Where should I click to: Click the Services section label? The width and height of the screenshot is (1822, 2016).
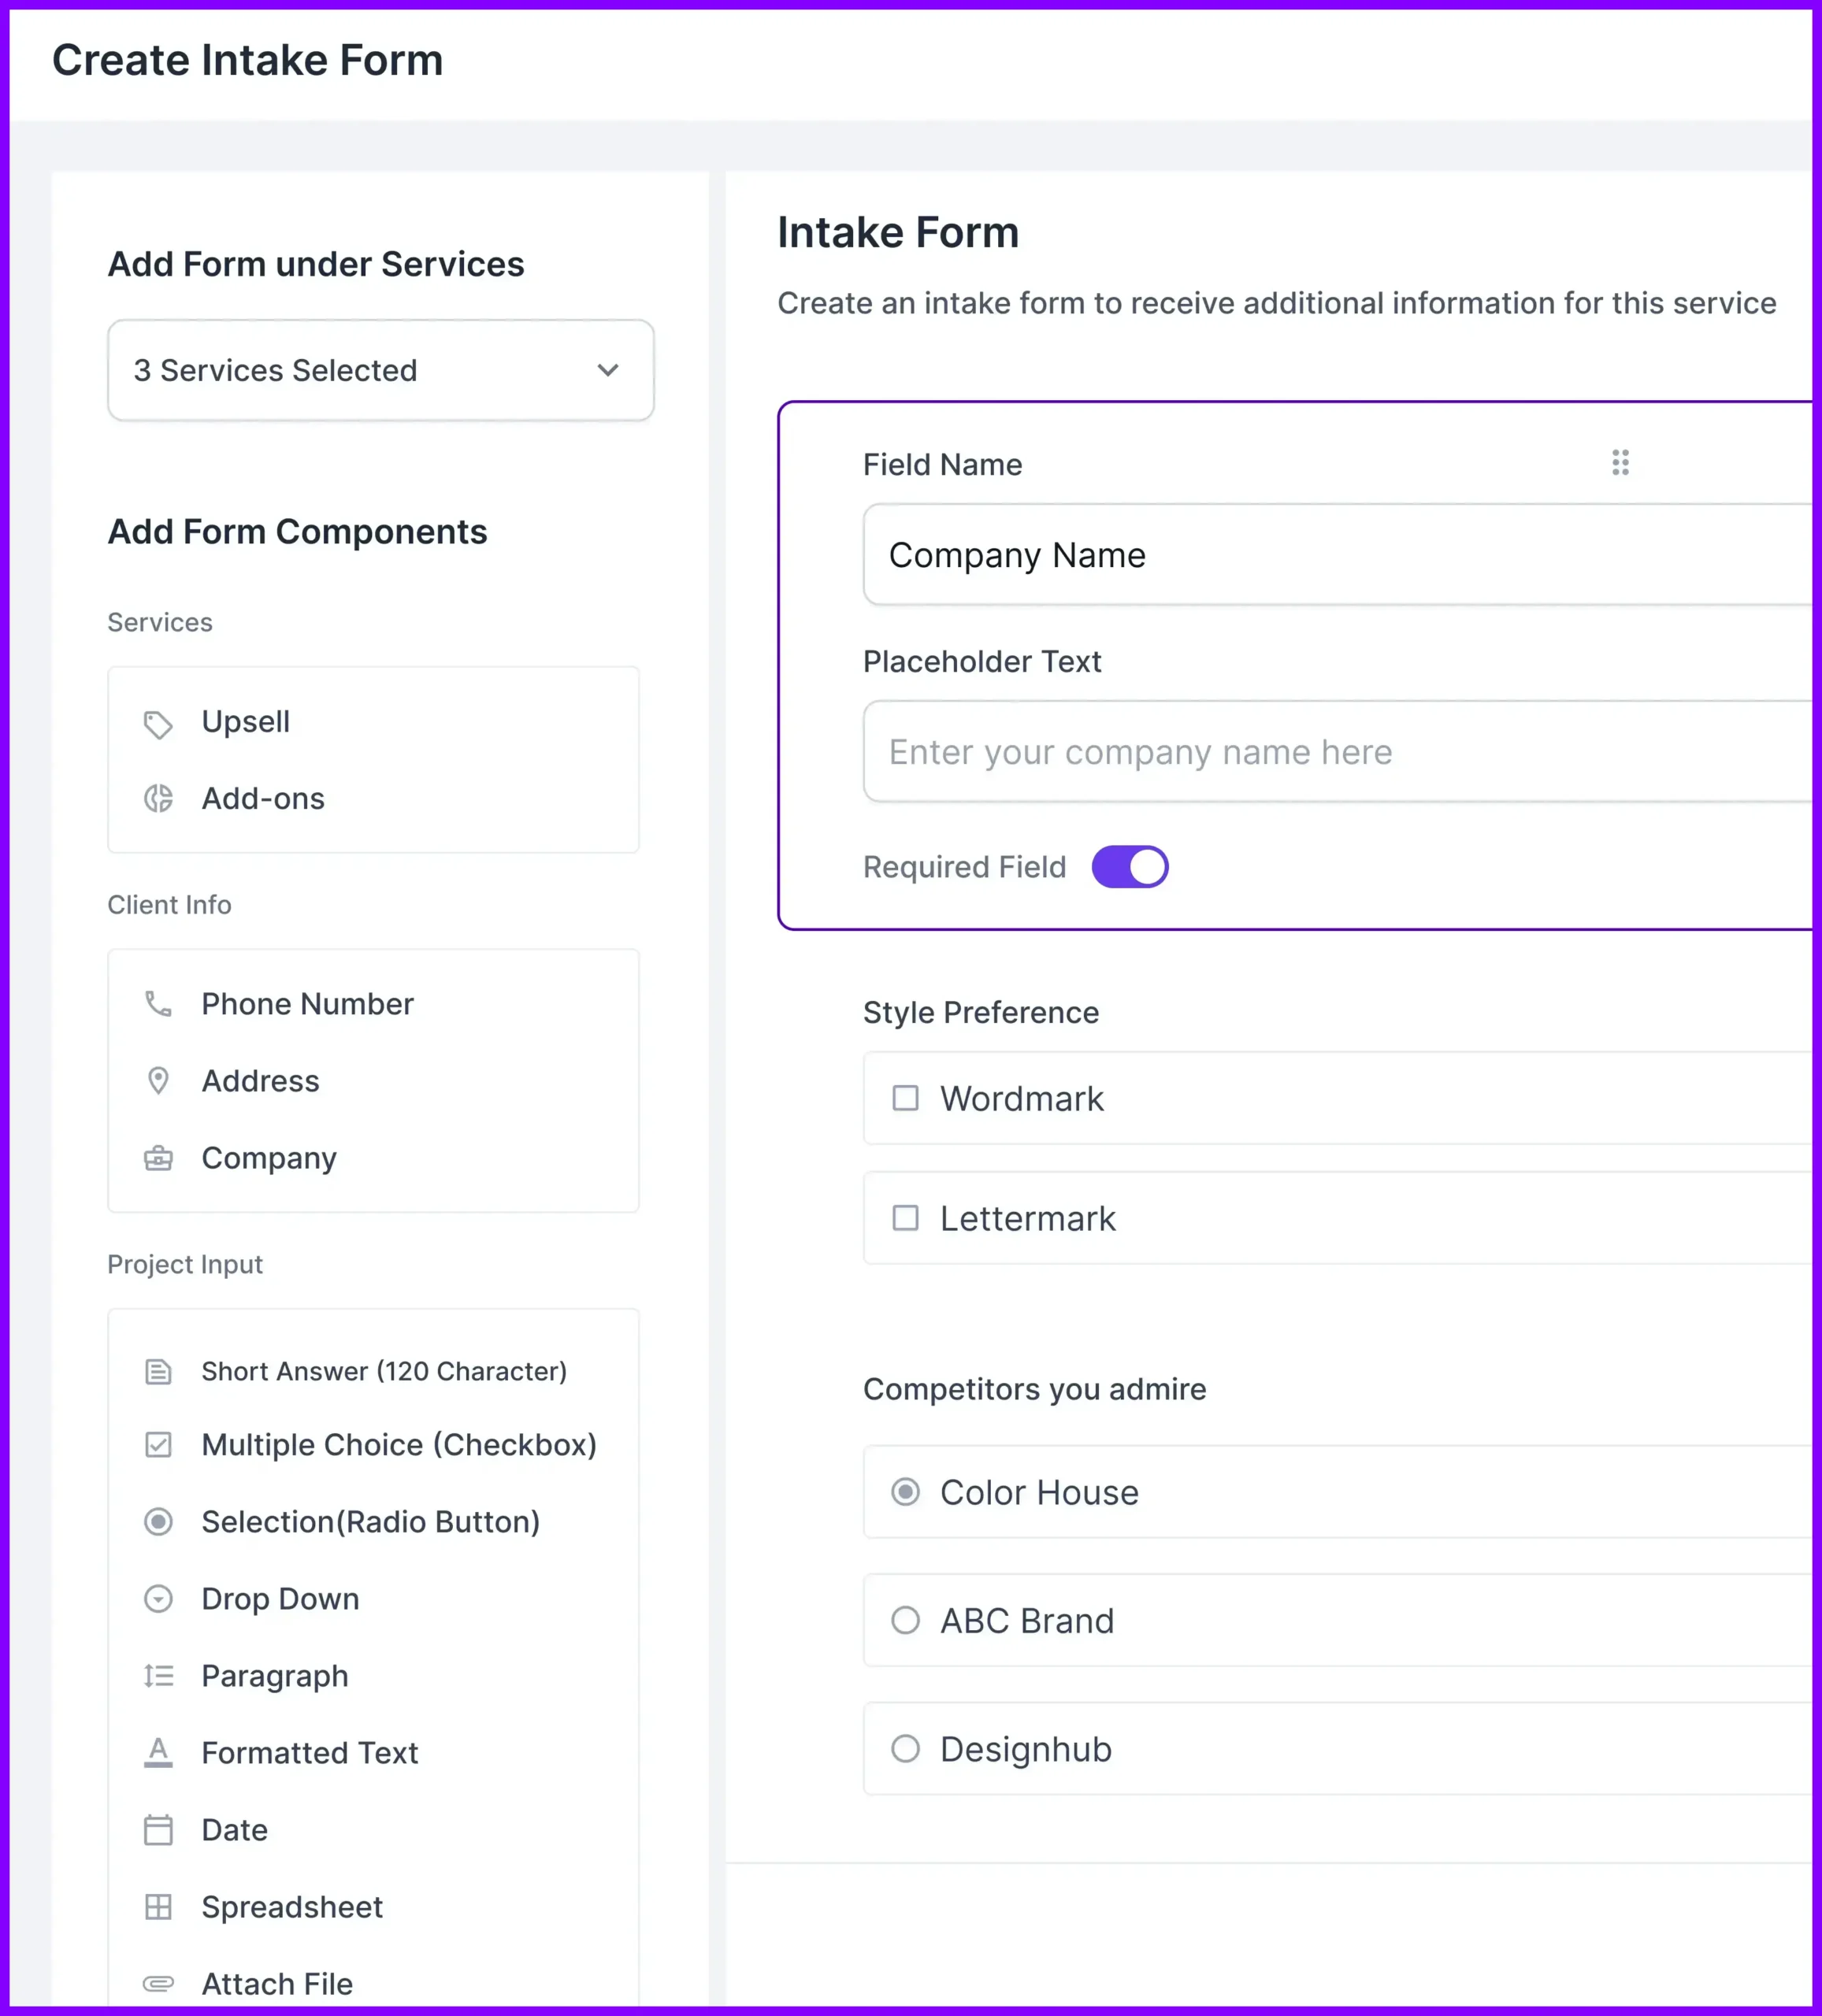coord(160,623)
